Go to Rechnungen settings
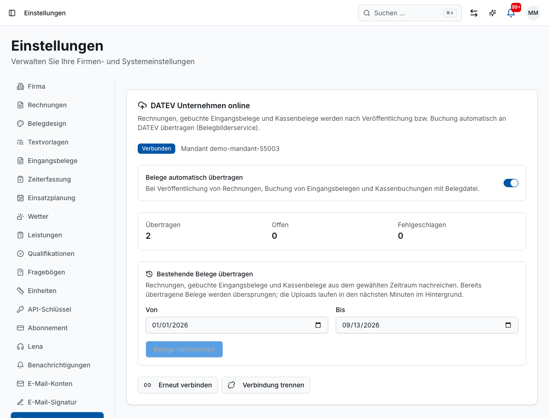549x418 pixels. [x=57, y=105]
